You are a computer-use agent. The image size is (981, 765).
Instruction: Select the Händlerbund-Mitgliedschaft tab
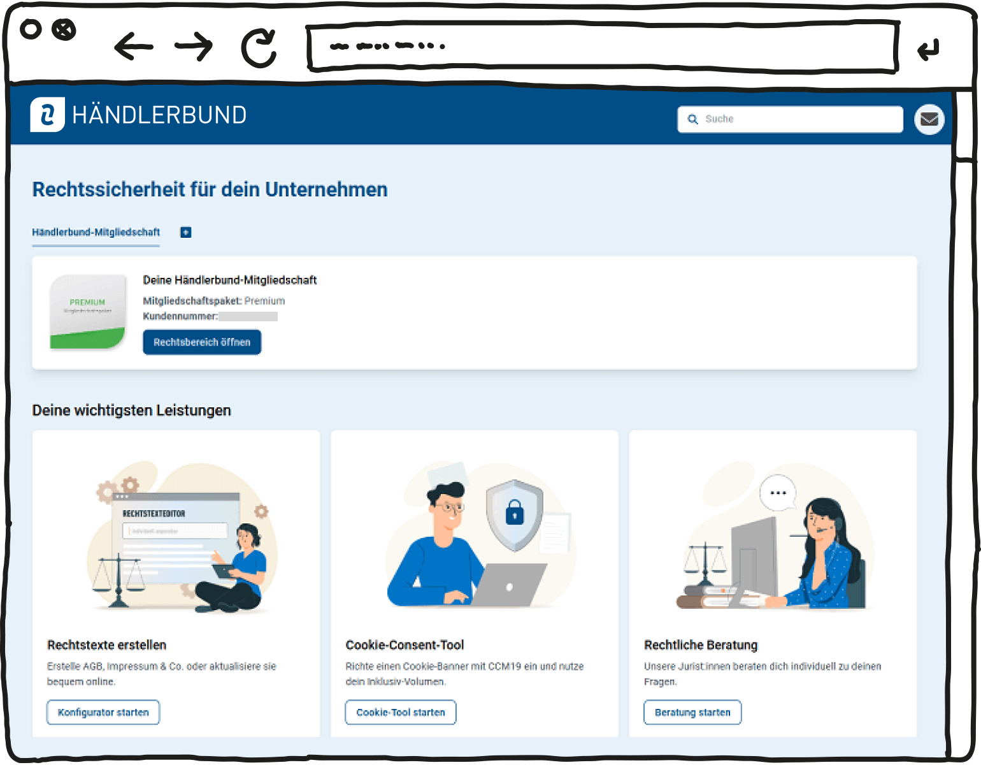pyautogui.click(x=96, y=233)
